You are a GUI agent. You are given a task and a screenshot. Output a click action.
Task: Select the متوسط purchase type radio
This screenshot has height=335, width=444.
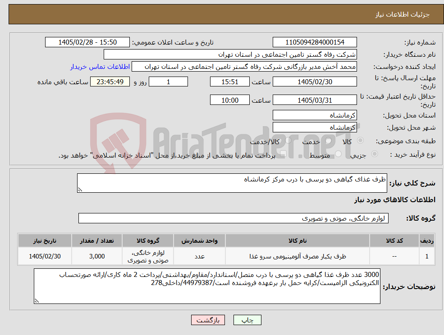coord(339,154)
